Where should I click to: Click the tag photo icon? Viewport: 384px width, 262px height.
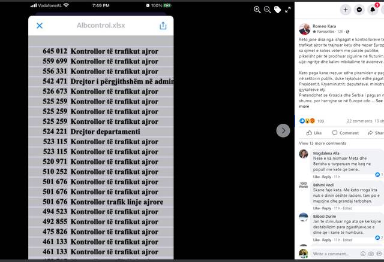click(x=277, y=10)
